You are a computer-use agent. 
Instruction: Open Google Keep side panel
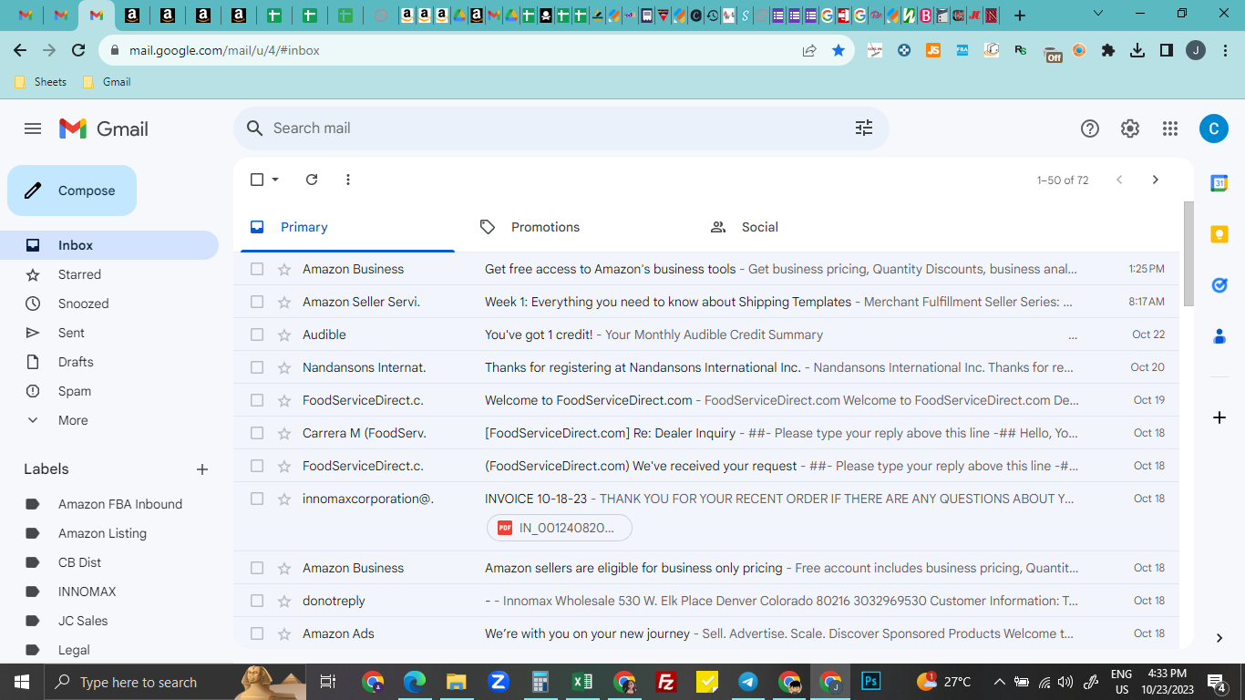point(1219,234)
